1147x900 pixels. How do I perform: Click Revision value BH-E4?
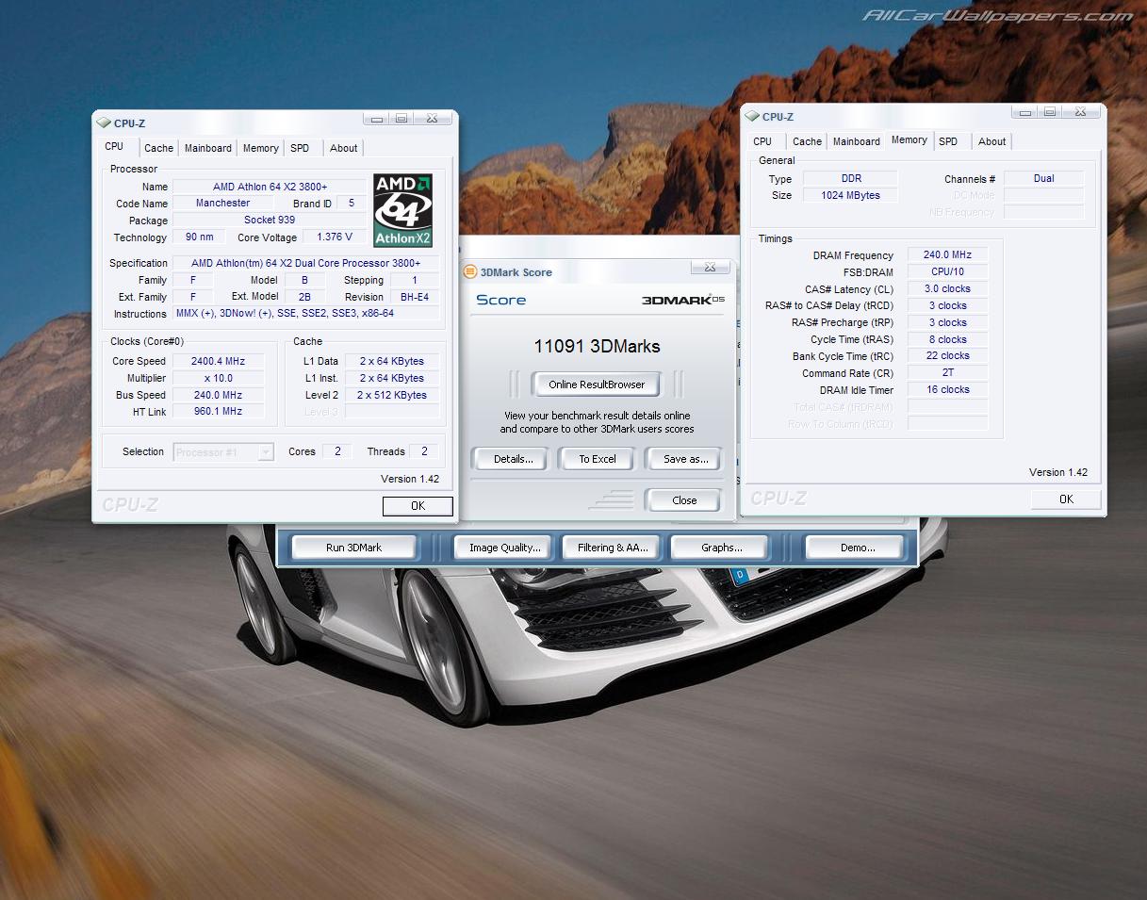(414, 297)
